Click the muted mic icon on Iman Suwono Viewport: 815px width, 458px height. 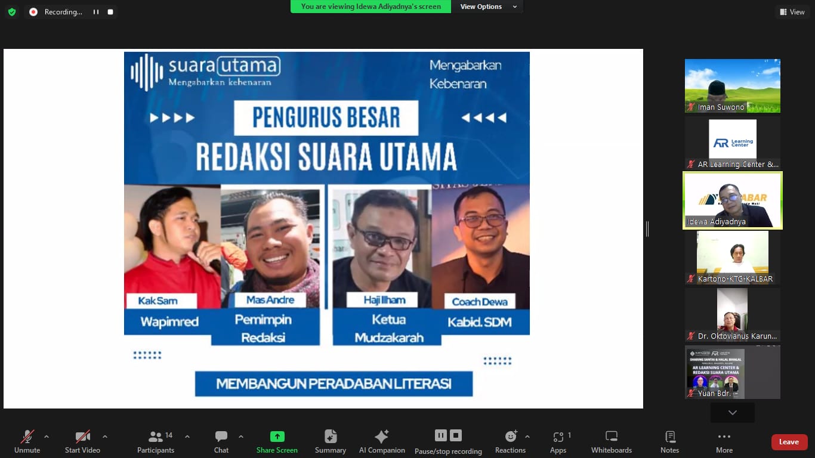coord(691,107)
